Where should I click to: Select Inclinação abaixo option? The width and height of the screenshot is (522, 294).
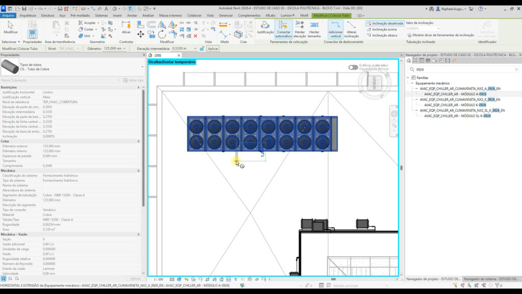(x=382, y=35)
